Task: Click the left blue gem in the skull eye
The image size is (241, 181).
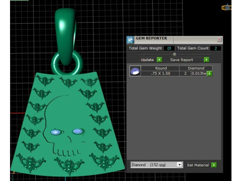Action: tap(56, 132)
